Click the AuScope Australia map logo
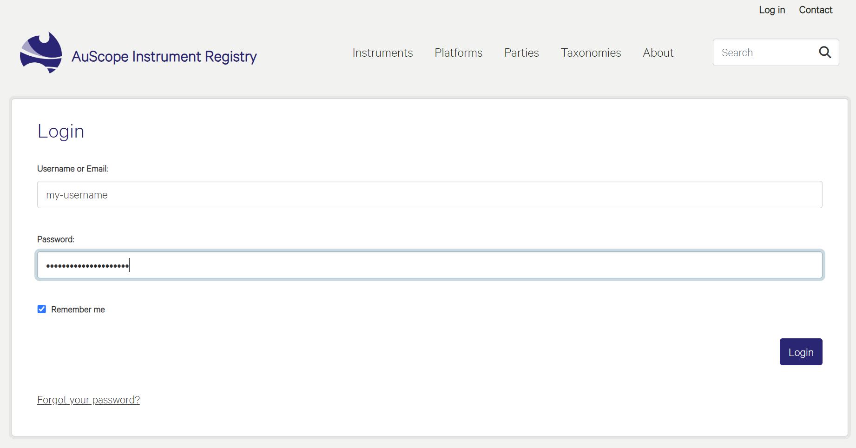This screenshot has width=856, height=448. 41,53
